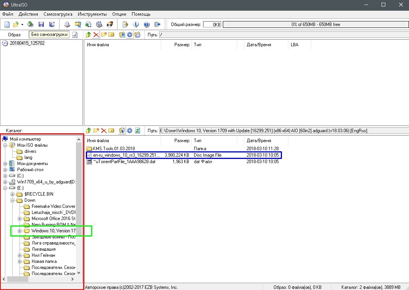
Task: Open the Действия menu
Action: click(x=29, y=14)
